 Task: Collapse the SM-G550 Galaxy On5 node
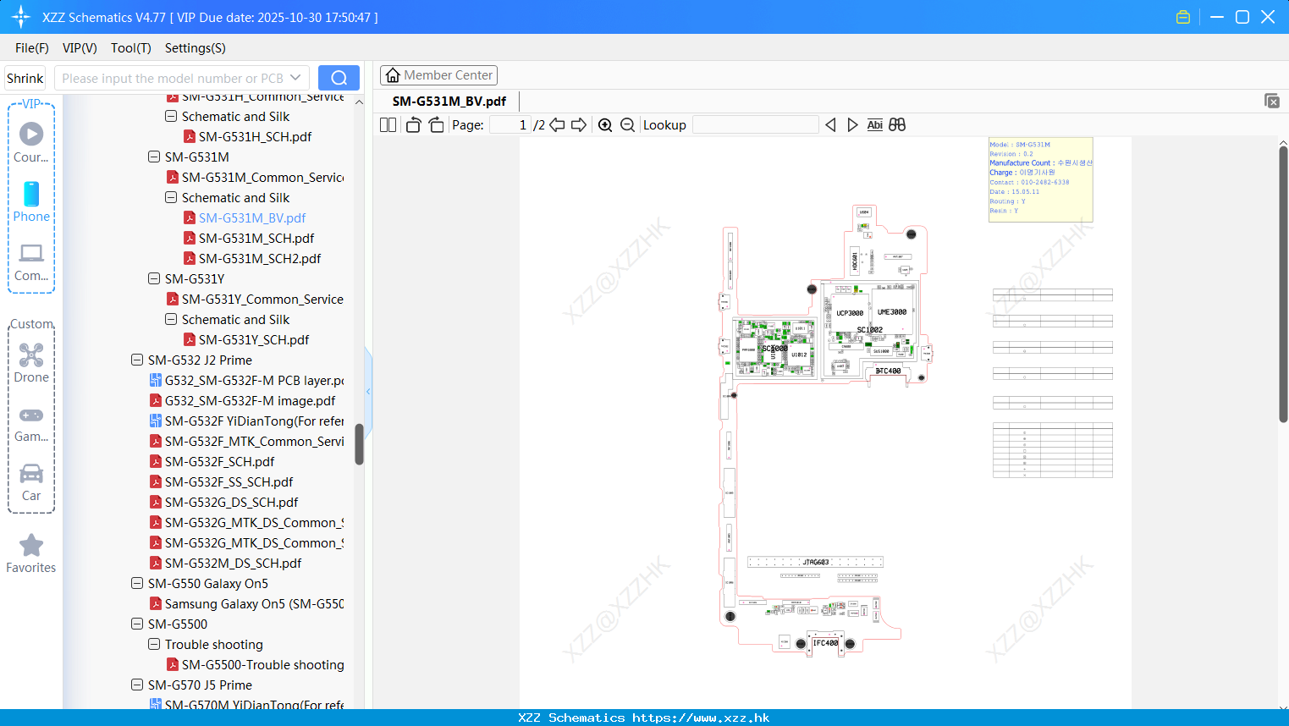click(137, 583)
